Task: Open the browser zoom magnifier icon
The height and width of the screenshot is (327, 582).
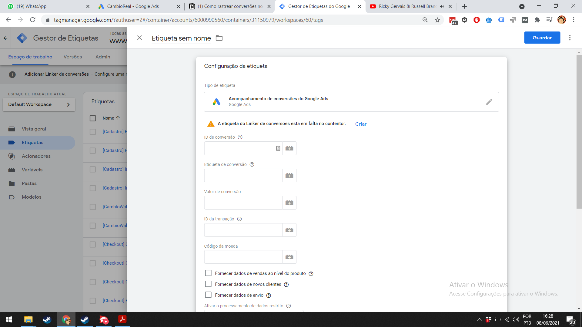Action: pos(425,20)
